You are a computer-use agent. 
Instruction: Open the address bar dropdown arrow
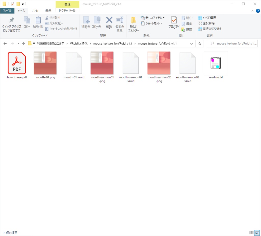192,44
